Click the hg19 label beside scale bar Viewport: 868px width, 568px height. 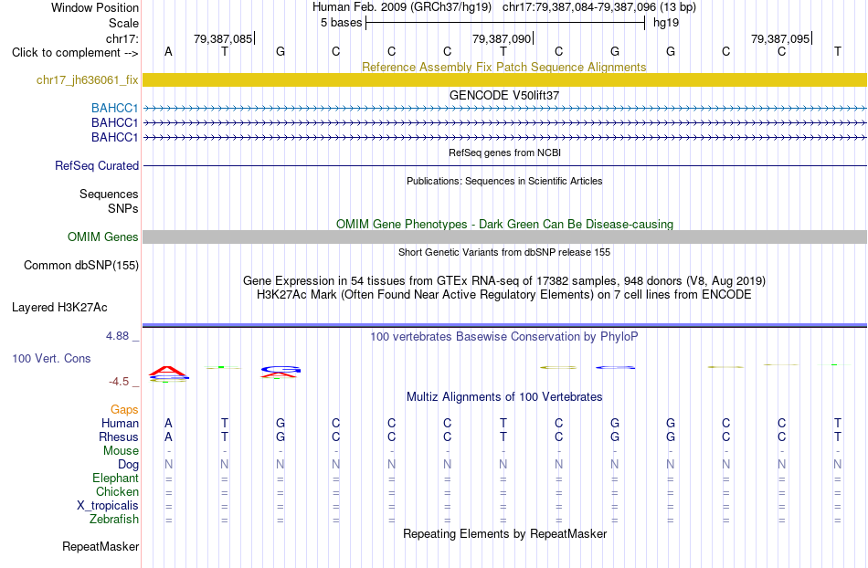point(666,23)
